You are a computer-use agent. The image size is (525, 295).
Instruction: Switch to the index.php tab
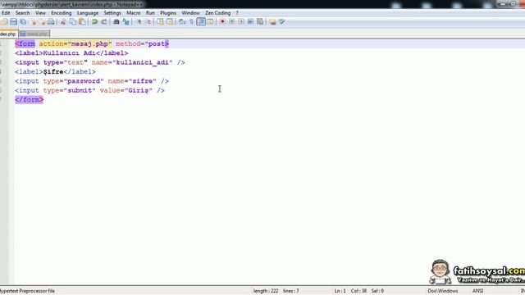pos(8,34)
